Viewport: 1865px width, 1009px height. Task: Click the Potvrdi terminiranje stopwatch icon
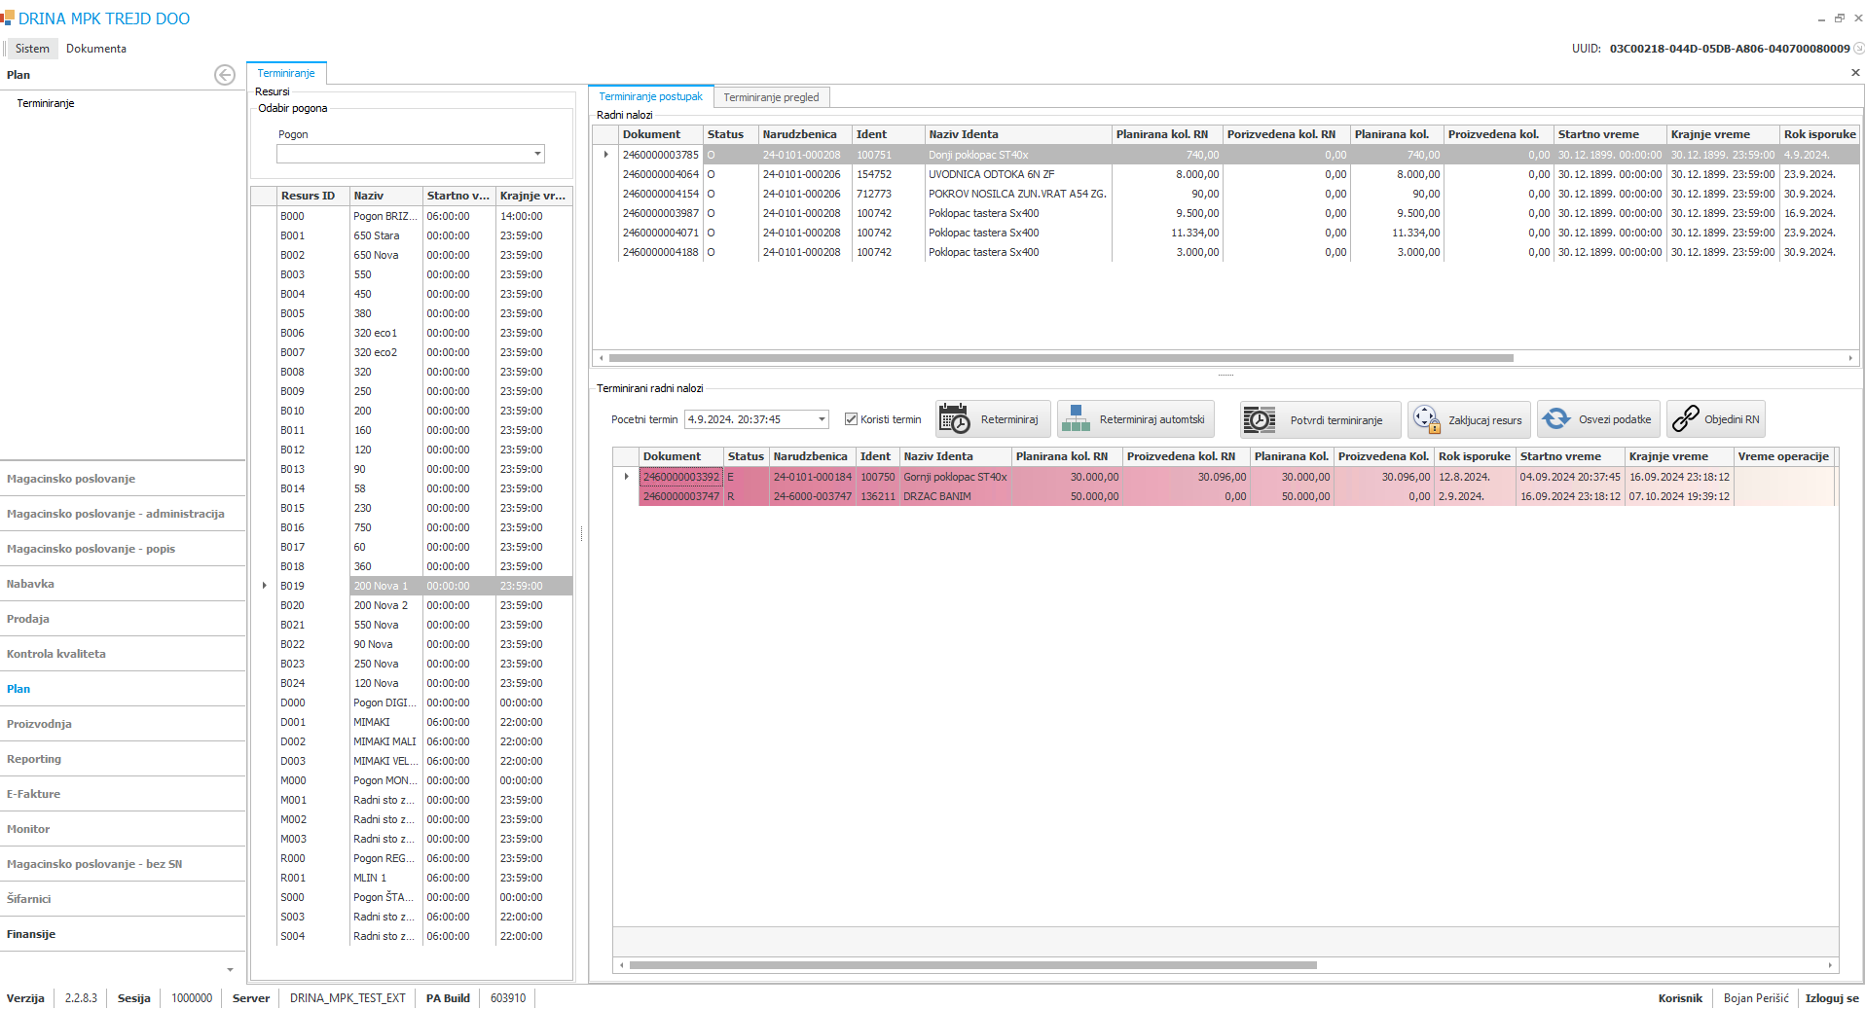coord(1260,419)
